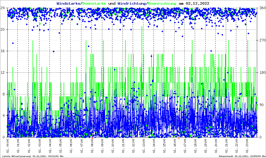Select the 00:00 time label on x-axis

tap(8, 145)
